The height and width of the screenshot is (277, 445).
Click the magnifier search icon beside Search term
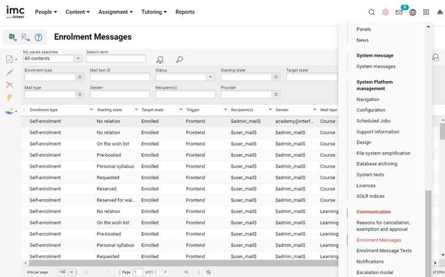coord(179,59)
